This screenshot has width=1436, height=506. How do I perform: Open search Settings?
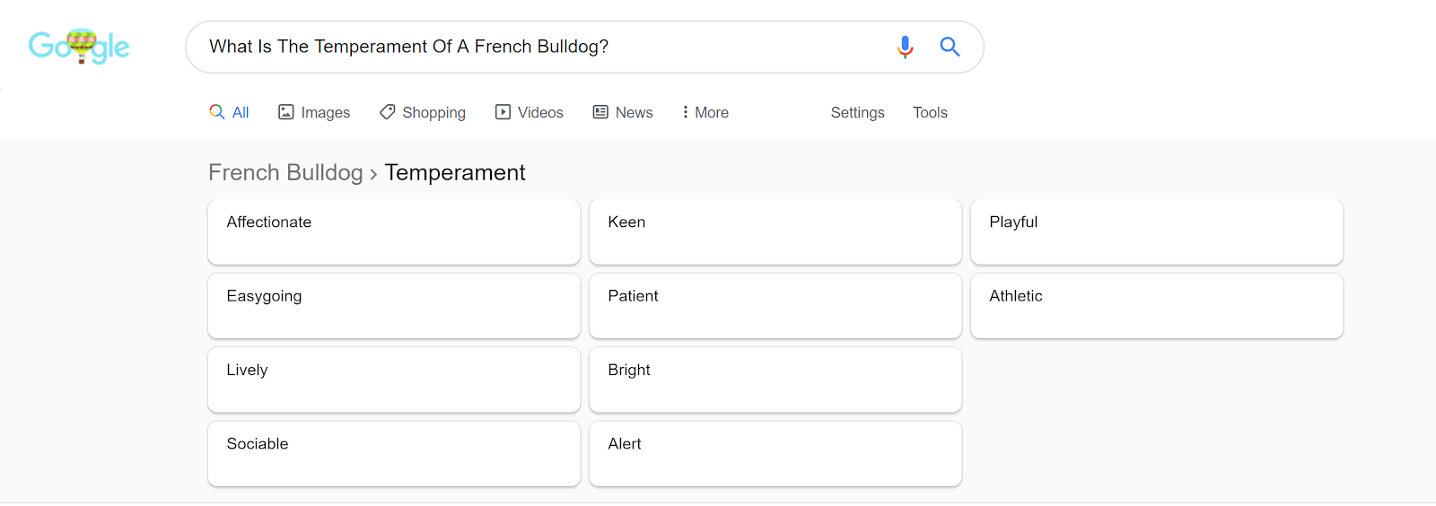(857, 112)
